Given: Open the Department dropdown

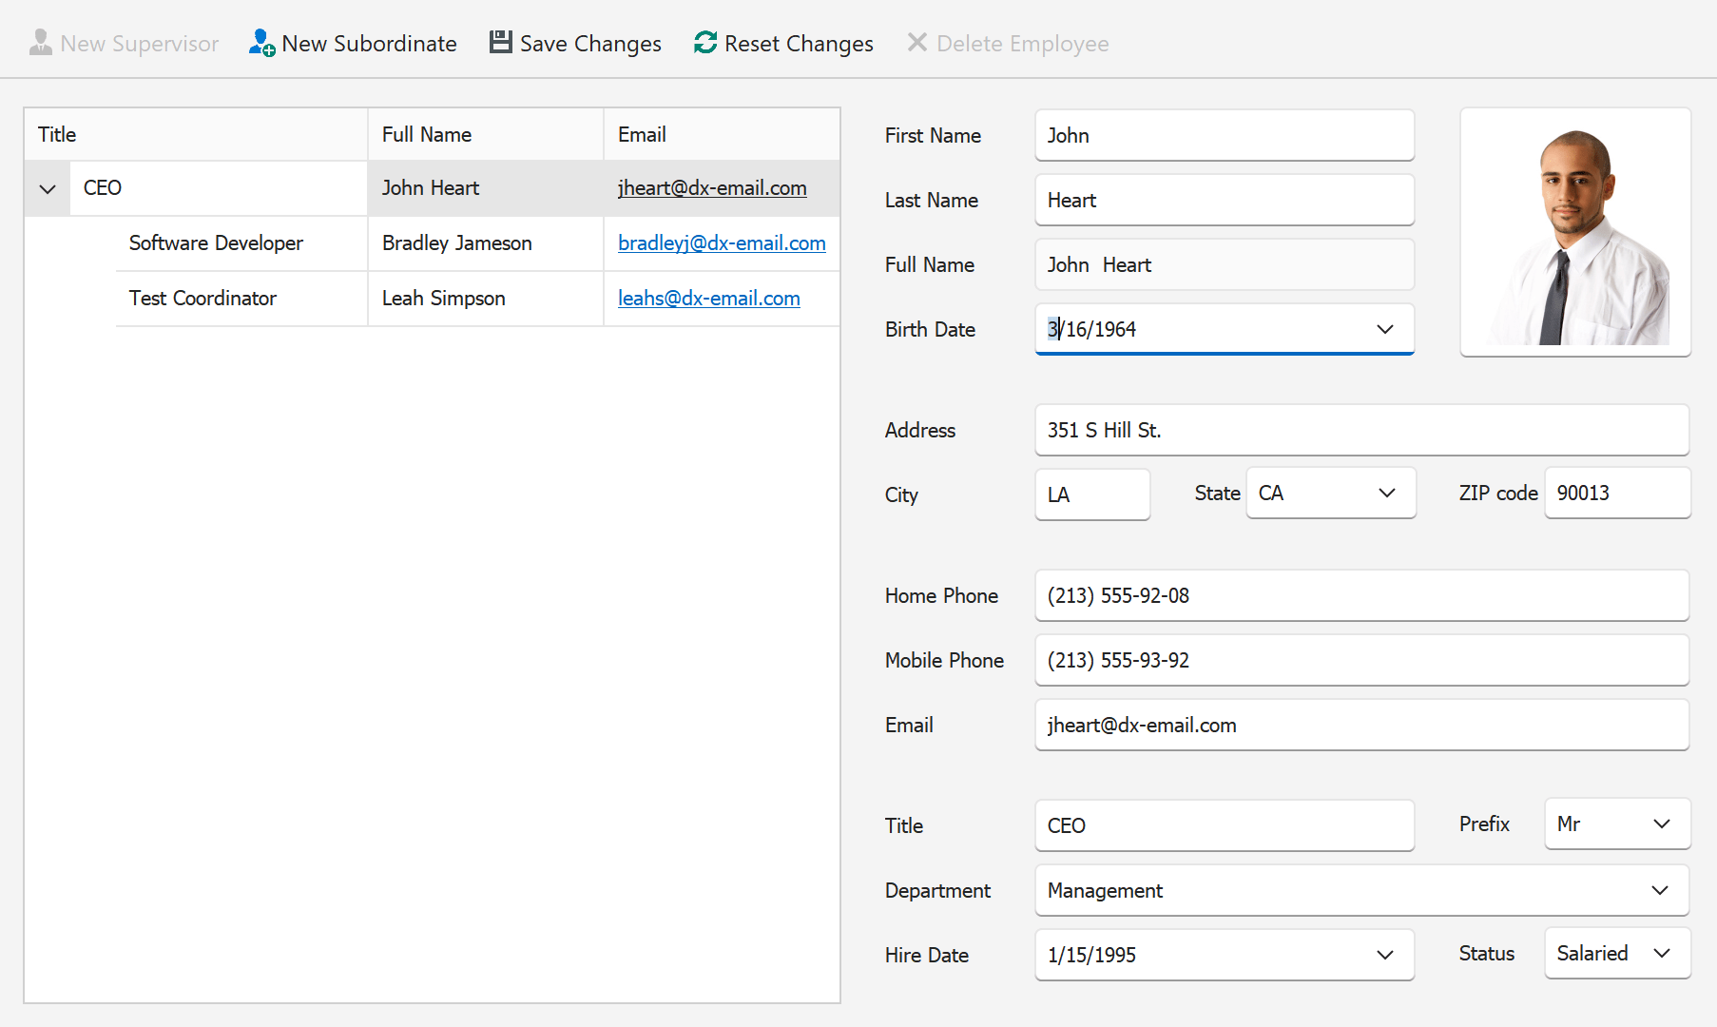Looking at the screenshot, I should 1660,890.
